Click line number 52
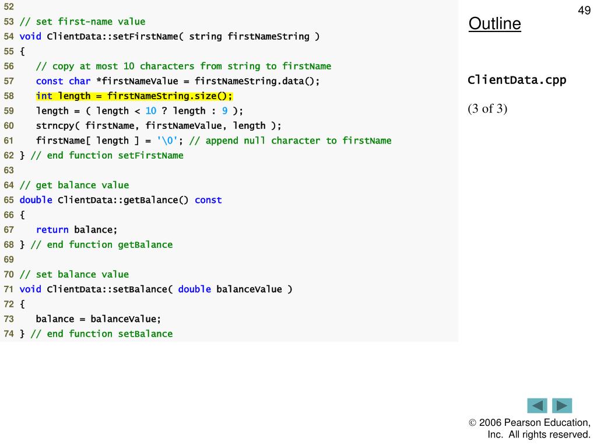Screen dimensions: 597x448 pyautogui.click(x=9, y=7)
